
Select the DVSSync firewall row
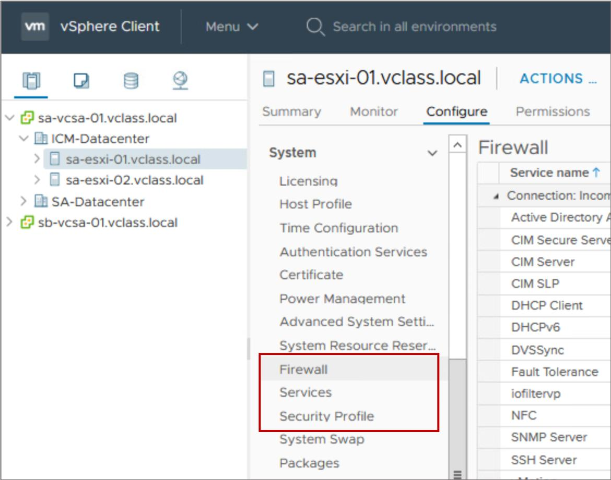544,350
